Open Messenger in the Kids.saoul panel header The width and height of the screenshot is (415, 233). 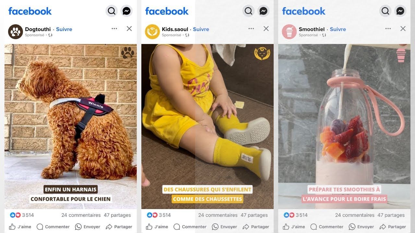click(x=264, y=11)
